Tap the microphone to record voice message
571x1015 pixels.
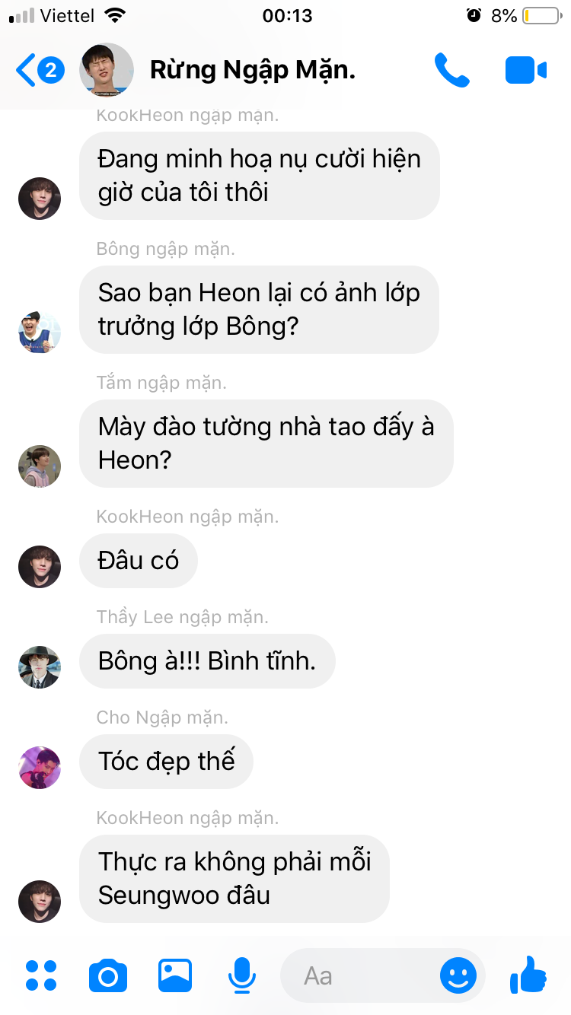tap(242, 975)
